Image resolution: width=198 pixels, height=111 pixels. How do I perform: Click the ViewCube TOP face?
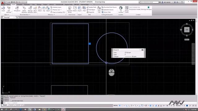tap(187, 30)
